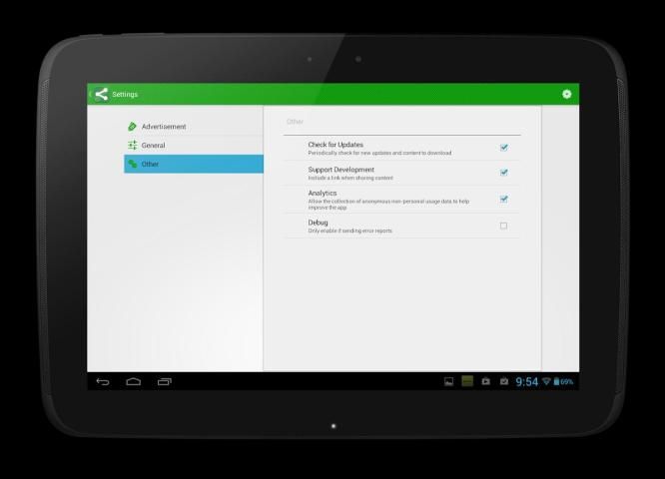Viewport: 665px width, 479px height.
Task: Tap the Other category icon
Action: [x=132, y=164]
